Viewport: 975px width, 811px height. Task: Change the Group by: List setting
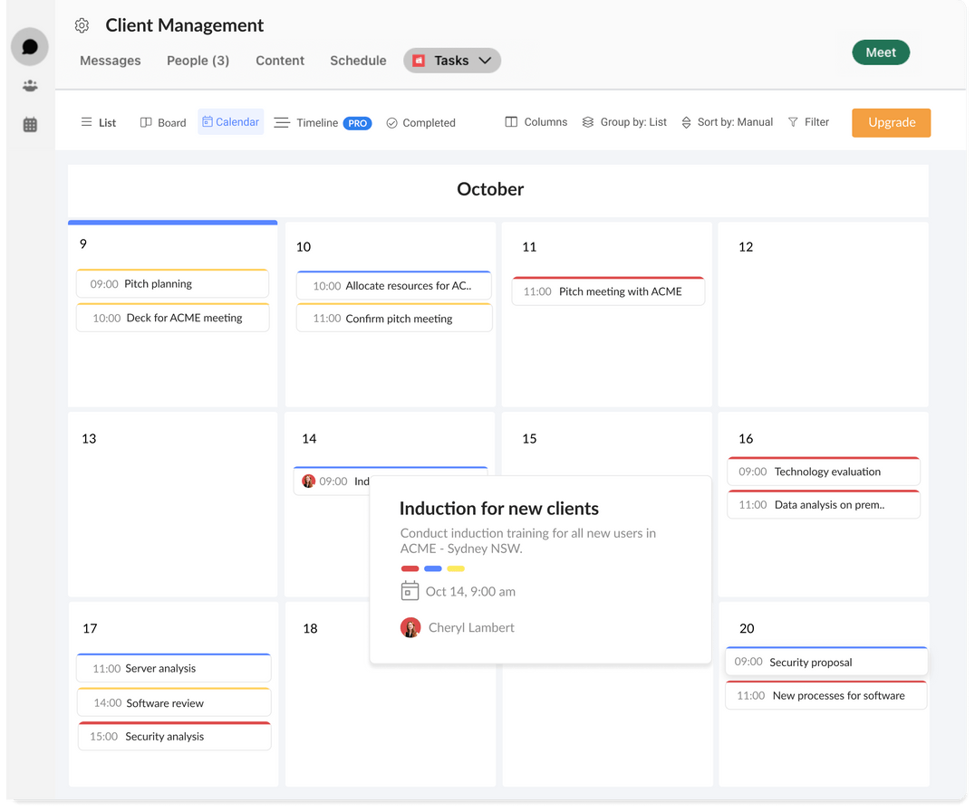(624, 121)
